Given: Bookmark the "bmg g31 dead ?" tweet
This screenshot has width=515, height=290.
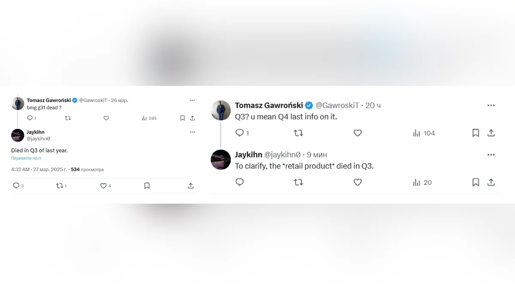Looking at the screenshot, I should [182, 118].
